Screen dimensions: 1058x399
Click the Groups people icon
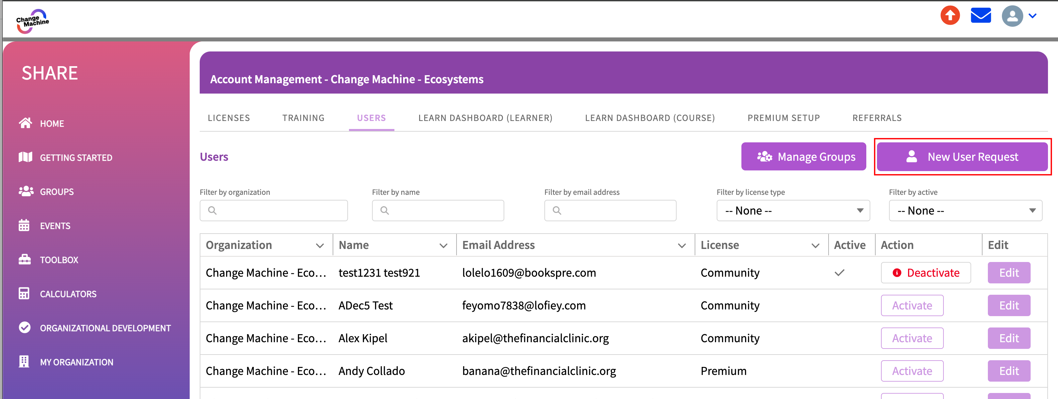25,191
